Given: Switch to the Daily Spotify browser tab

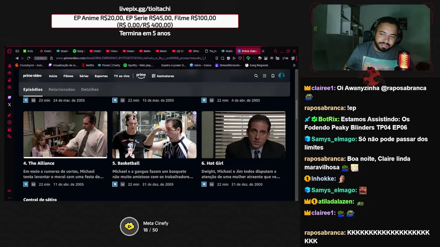Looking at the screenshot, I should pos(79,51).
